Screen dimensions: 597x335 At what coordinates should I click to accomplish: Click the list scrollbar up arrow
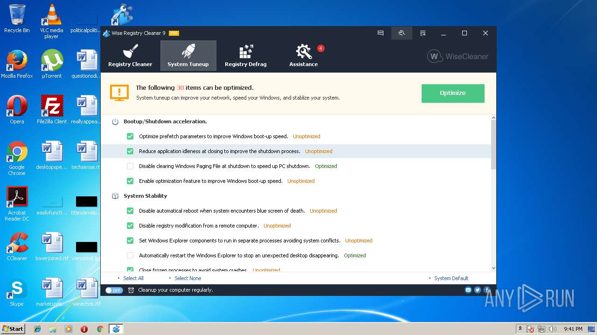(x=493, y=118)
